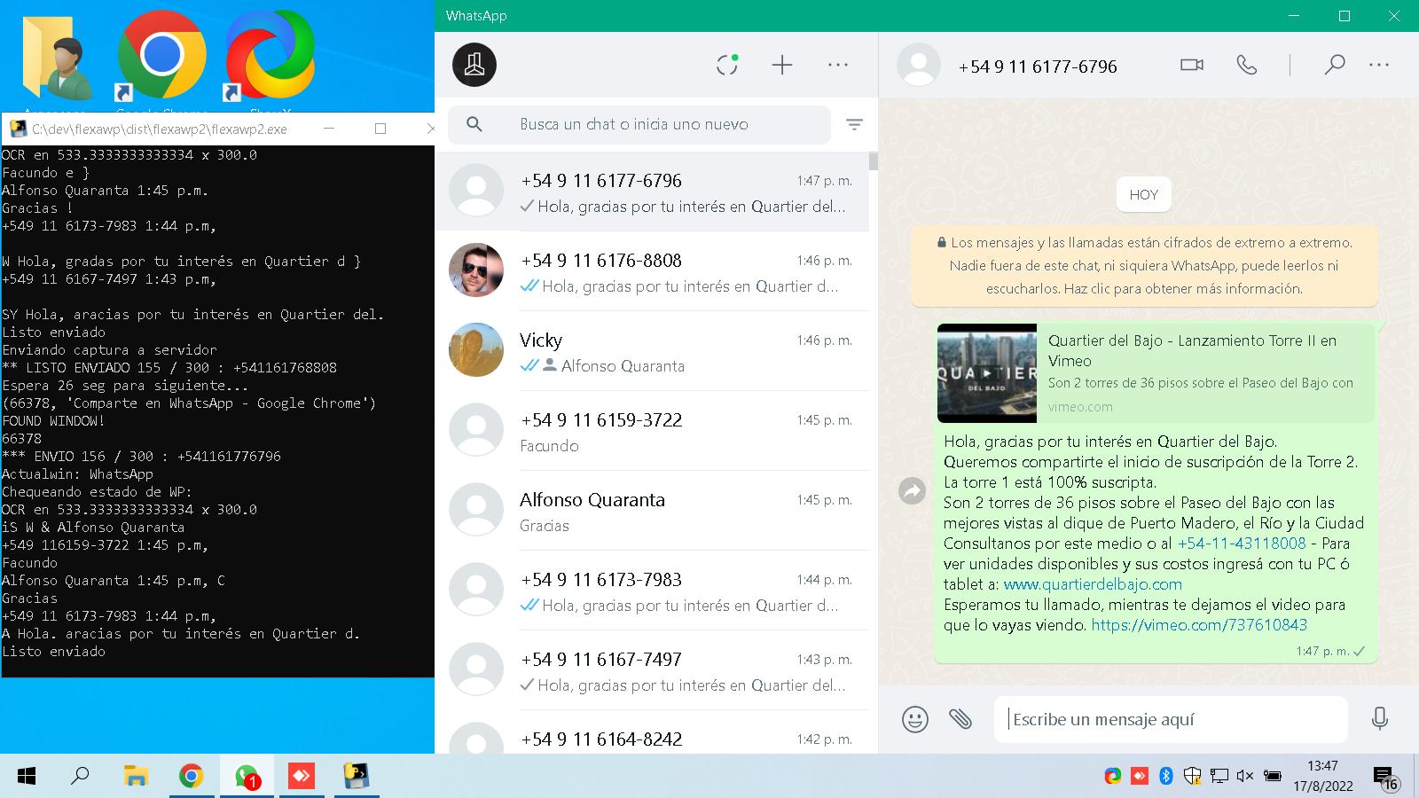Start a voice call in chat header

coord(1247,65)
